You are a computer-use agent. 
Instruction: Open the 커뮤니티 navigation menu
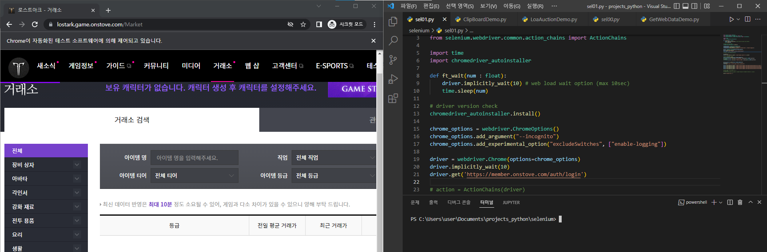(x=156, y=66)
